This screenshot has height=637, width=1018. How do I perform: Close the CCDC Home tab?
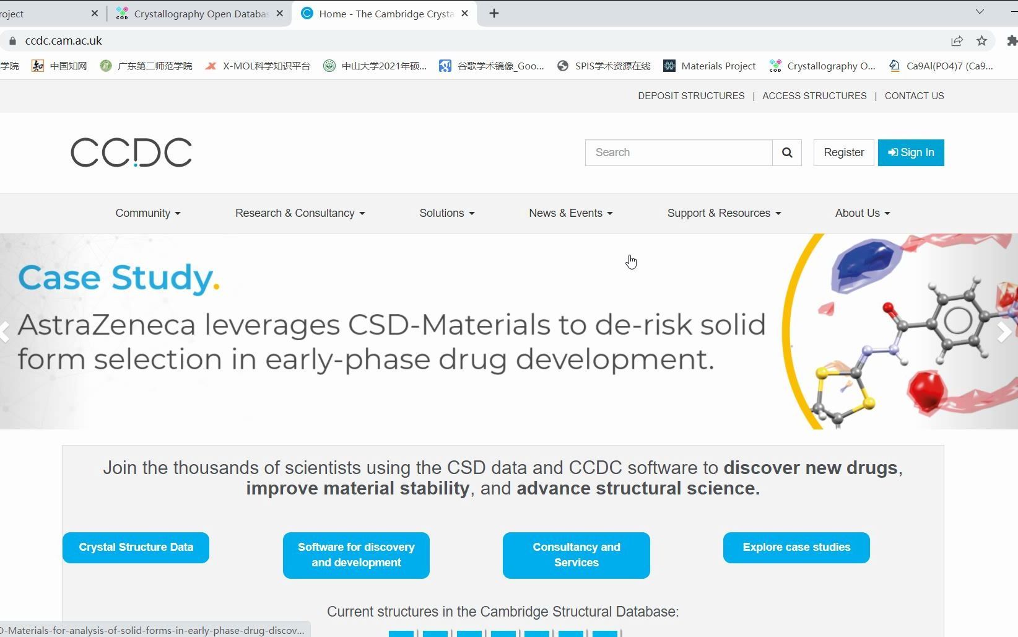point(465,13)
